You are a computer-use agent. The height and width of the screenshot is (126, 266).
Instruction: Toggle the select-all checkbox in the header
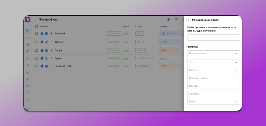pos(36,27)
